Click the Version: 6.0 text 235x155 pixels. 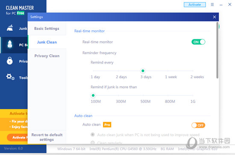[x=13, y=149]
